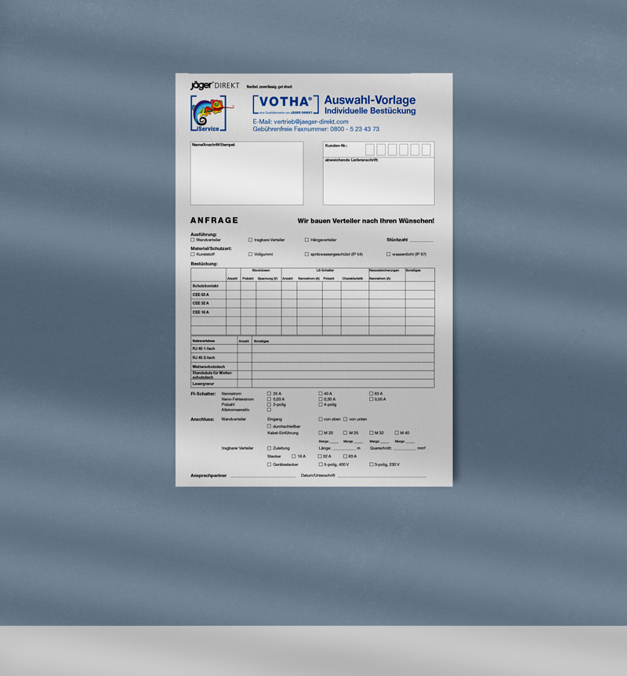Check the 2-polig Polzahl box
This screenshot has width=627, height=676.
(x=269, y=404)
